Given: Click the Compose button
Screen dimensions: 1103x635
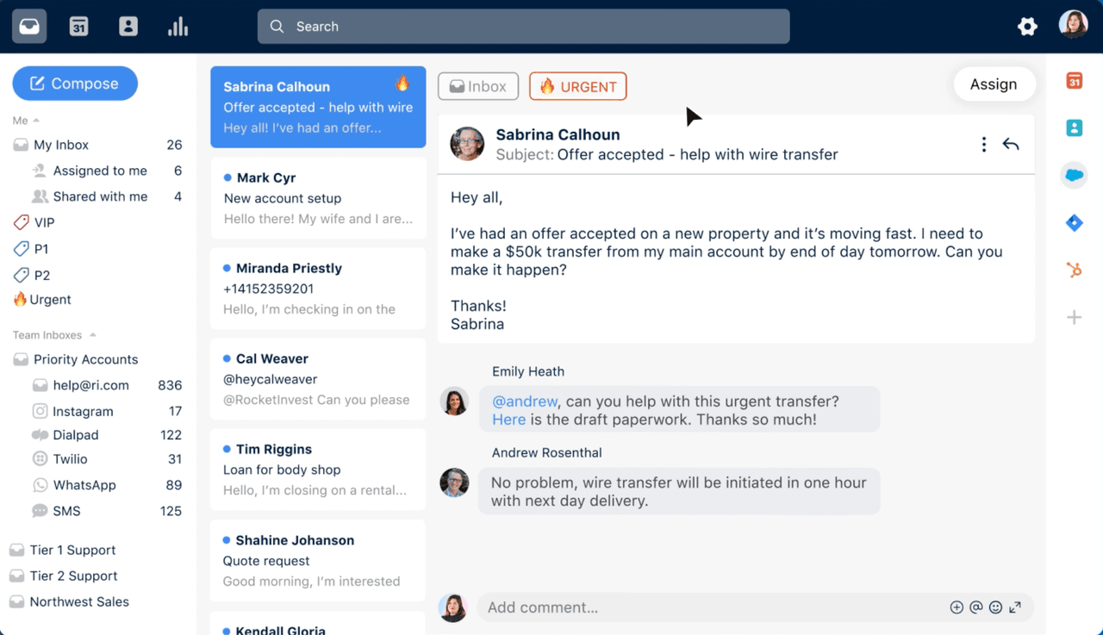Looking at the screenshot, I should [x=75, y=84].
